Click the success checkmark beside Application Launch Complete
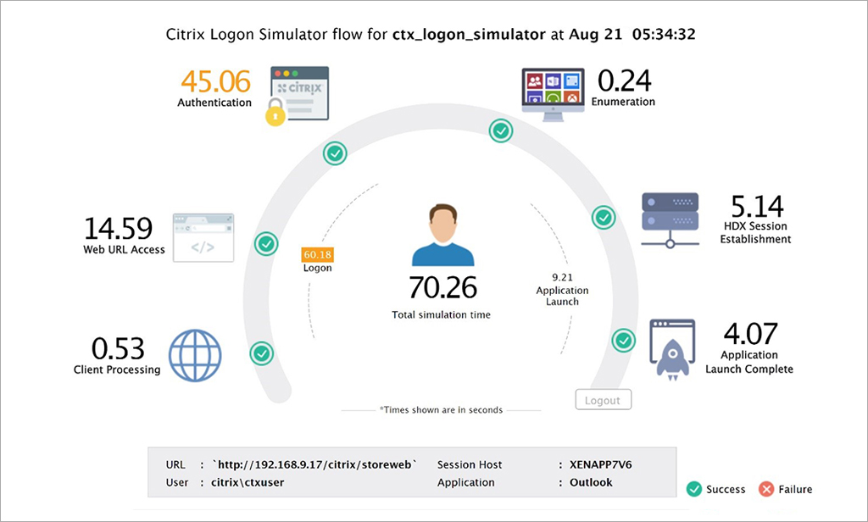Screen dimensions: 868x522 click(623, 340)
